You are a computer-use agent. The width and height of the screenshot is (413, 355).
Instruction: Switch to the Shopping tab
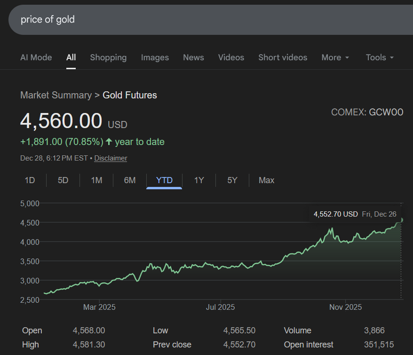pyautogui.click(x=108, y=57)
